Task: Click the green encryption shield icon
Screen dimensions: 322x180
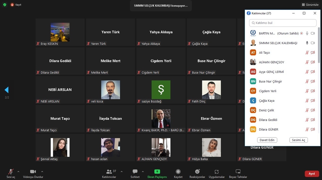Action: pos(5,4)
